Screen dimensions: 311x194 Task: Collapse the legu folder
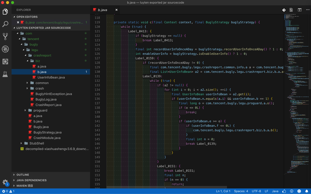click(23, 50)
